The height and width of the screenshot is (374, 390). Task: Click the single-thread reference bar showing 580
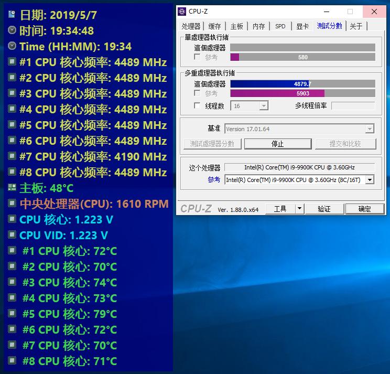(x=302, y=57)
